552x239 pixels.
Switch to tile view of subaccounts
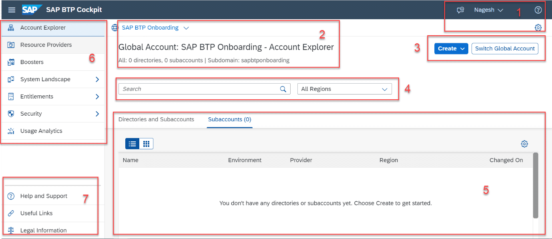point(146,143)
